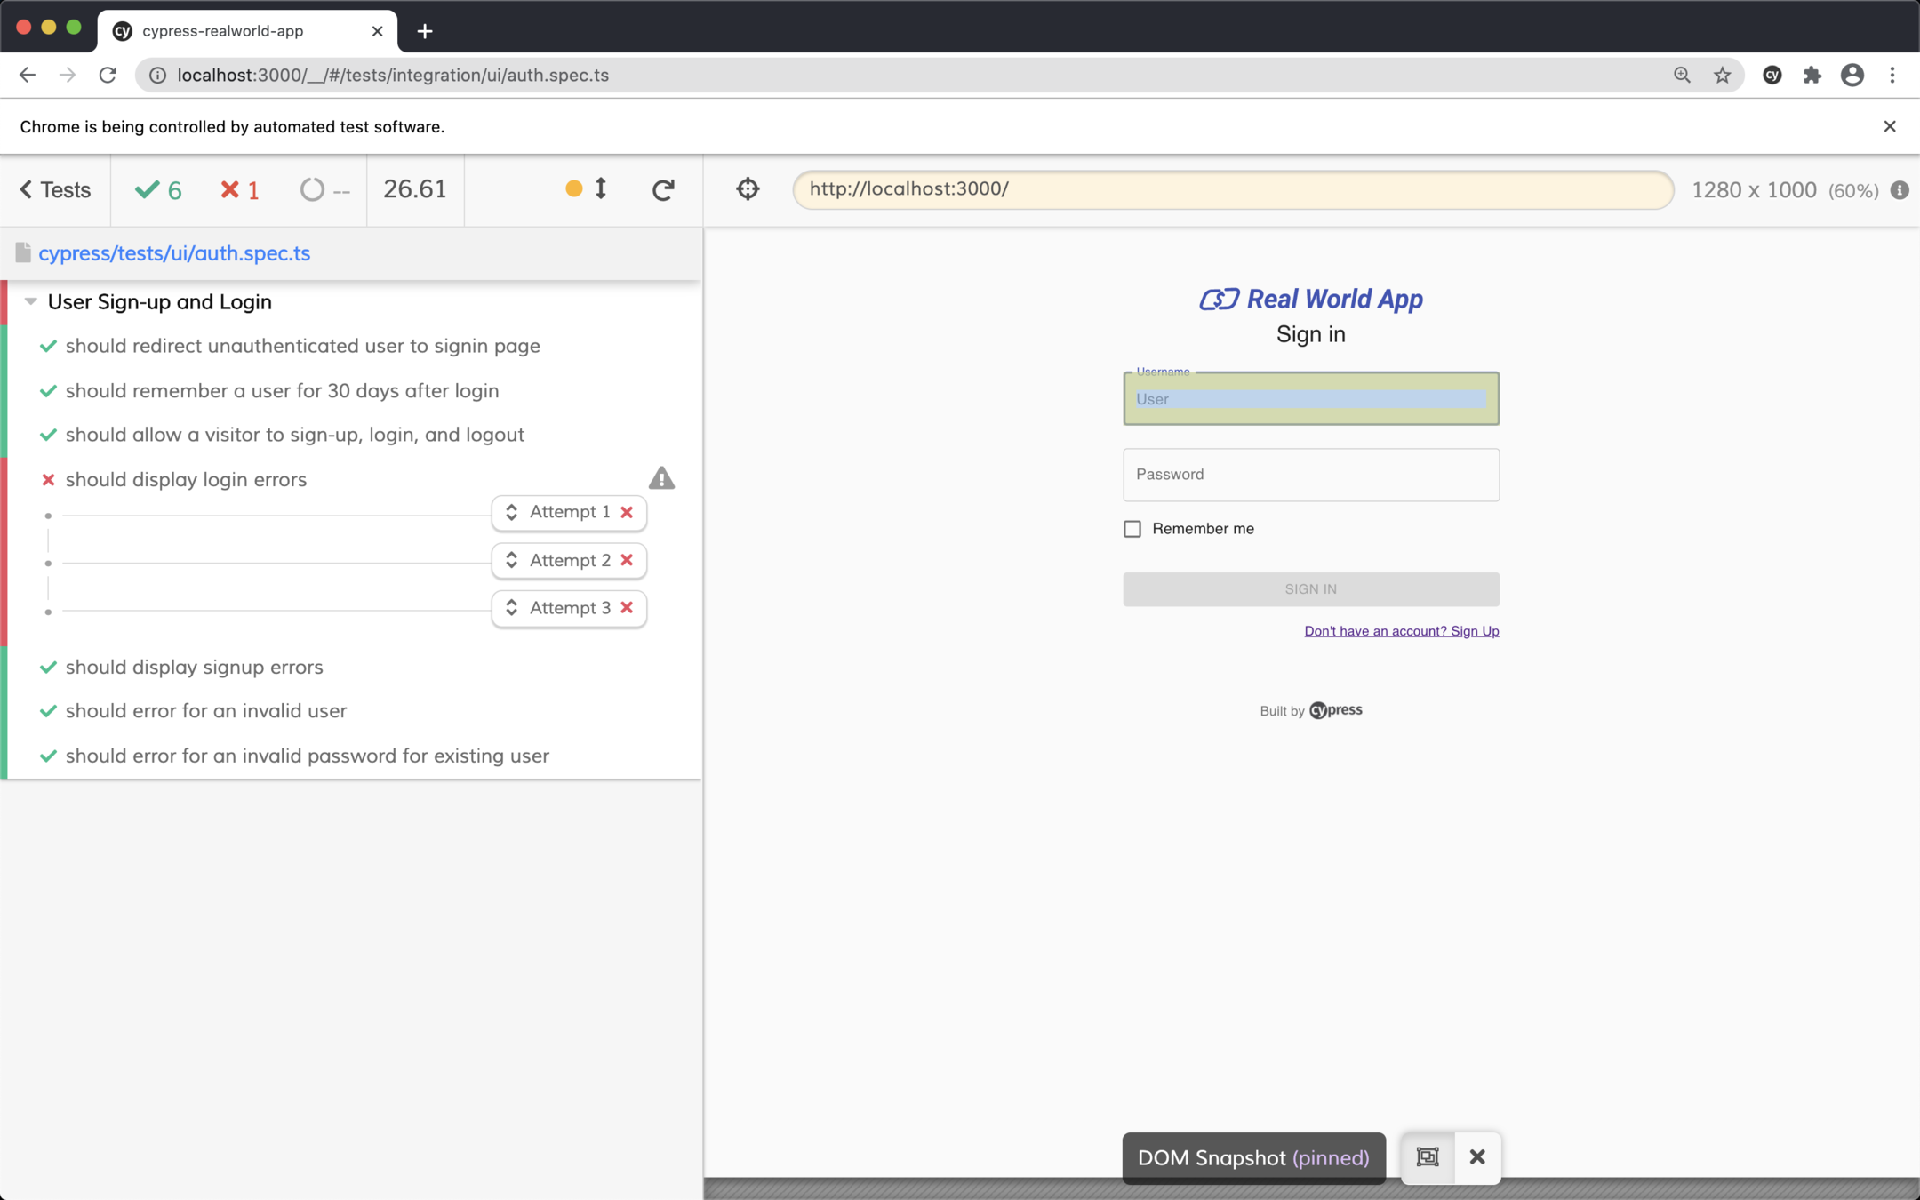
Task: Click the selector playground crosshair icon
Action: tap(748, 189)
